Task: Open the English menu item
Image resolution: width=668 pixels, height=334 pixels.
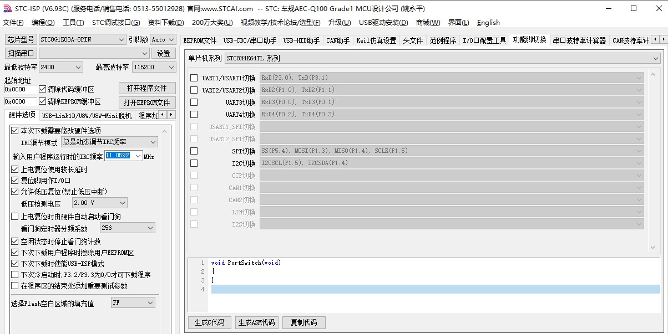Action: (488, 23)
